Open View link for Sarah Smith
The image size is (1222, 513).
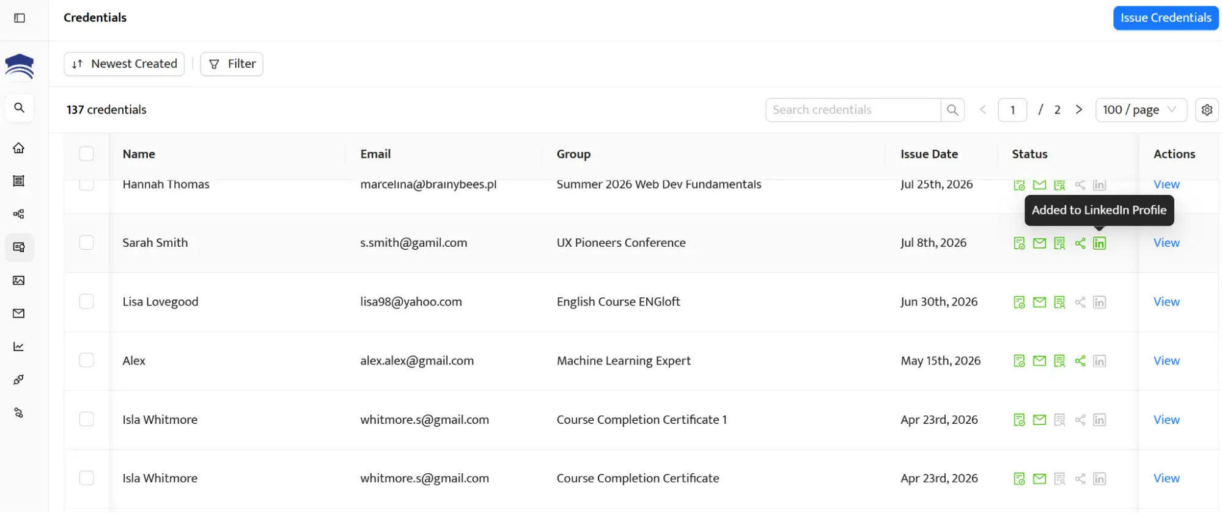coord(1166,242)
